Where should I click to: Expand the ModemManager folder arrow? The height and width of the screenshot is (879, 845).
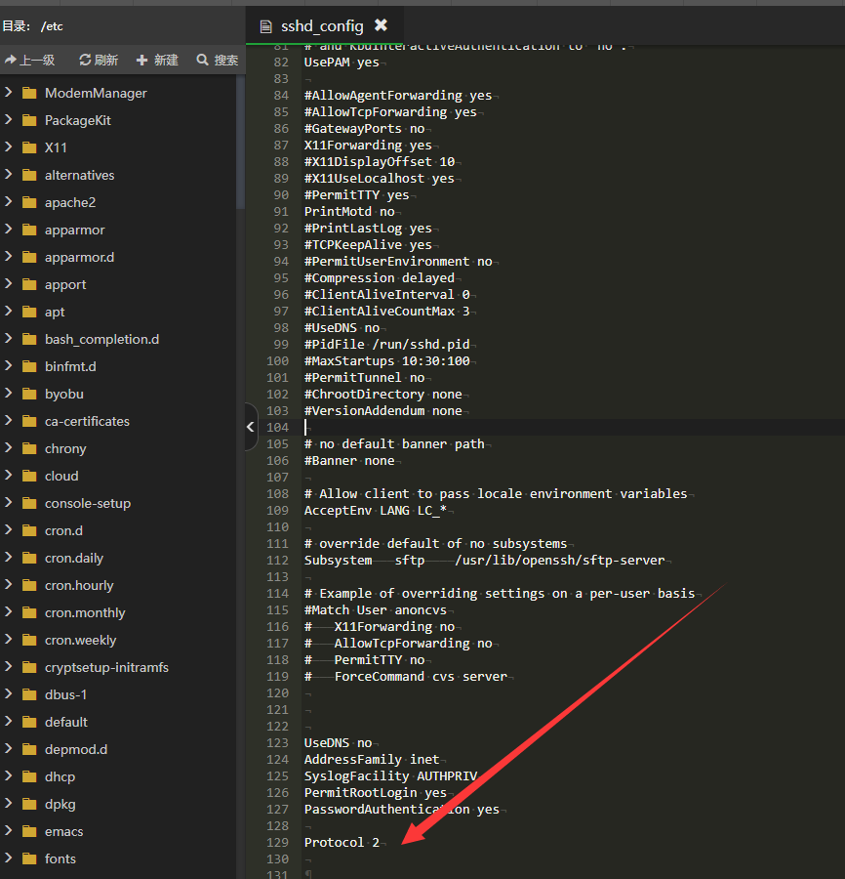pyautogui.click(x=8, y=94)
